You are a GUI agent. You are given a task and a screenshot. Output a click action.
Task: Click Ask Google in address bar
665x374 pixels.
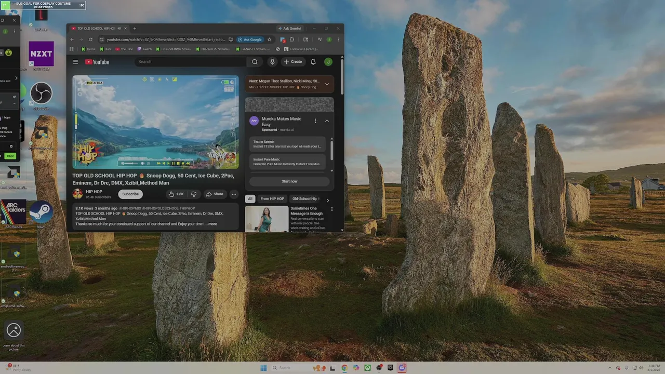[250, 39]
